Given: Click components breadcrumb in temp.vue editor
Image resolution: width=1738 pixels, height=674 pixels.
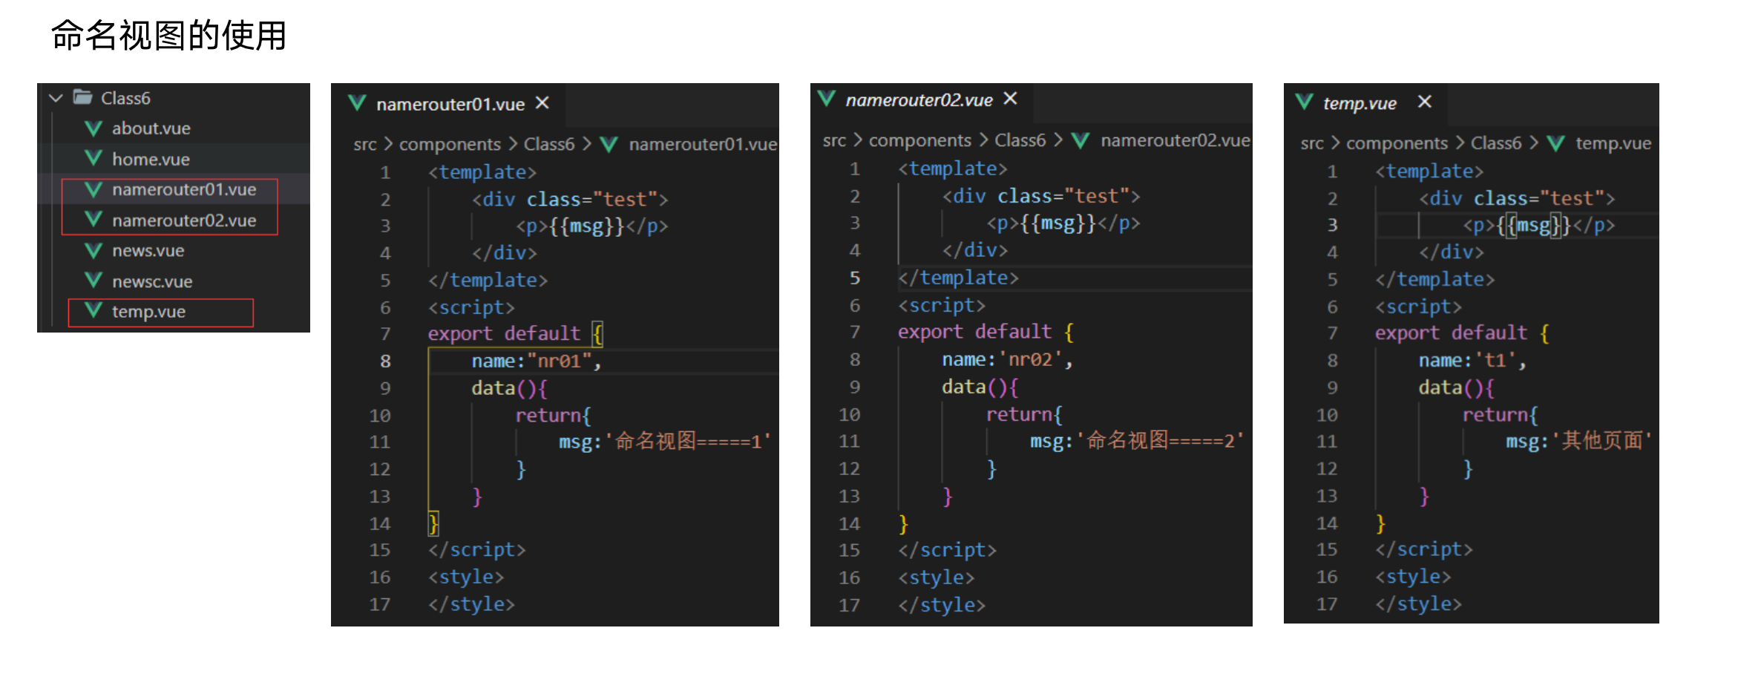Looking at the screenshot, I should tap(1397, 144).
